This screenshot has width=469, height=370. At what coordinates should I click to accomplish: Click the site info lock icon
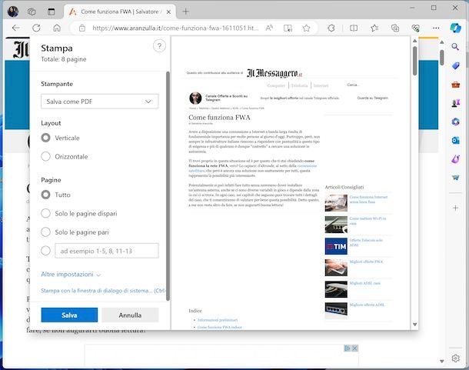tap(82, 28)
